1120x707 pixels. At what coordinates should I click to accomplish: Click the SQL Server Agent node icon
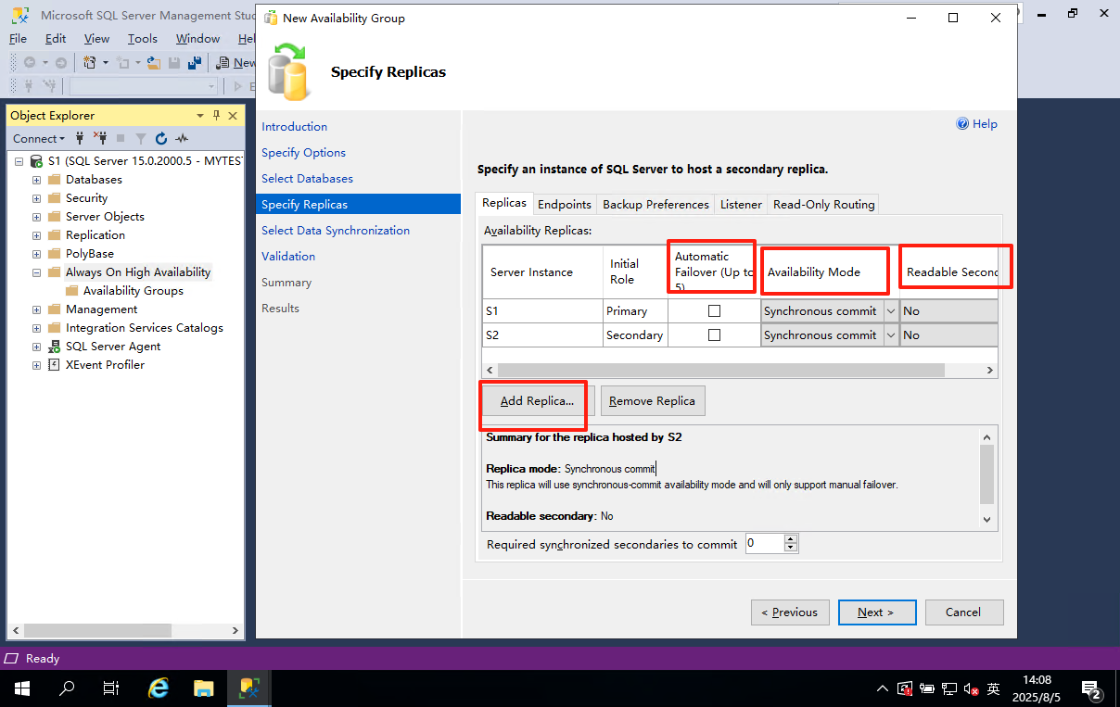click(54, 346)
